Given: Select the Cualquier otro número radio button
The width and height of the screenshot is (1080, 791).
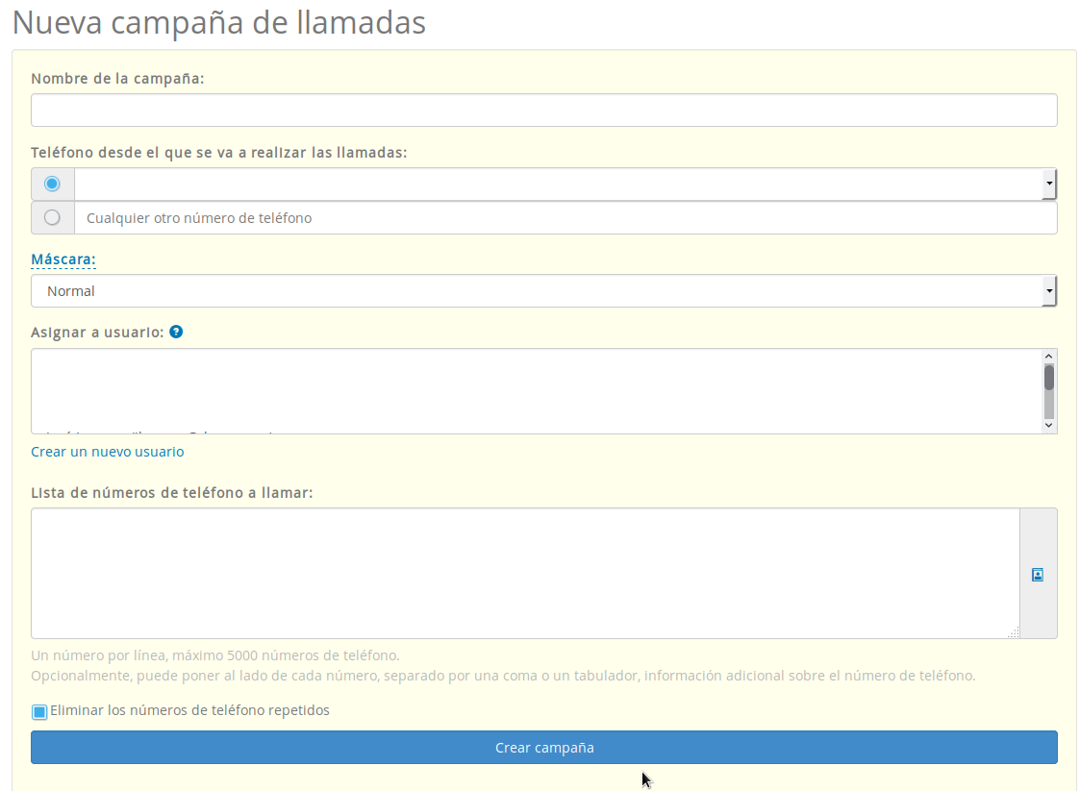Looking at the screenshot, I should click(x=51, y=216).
